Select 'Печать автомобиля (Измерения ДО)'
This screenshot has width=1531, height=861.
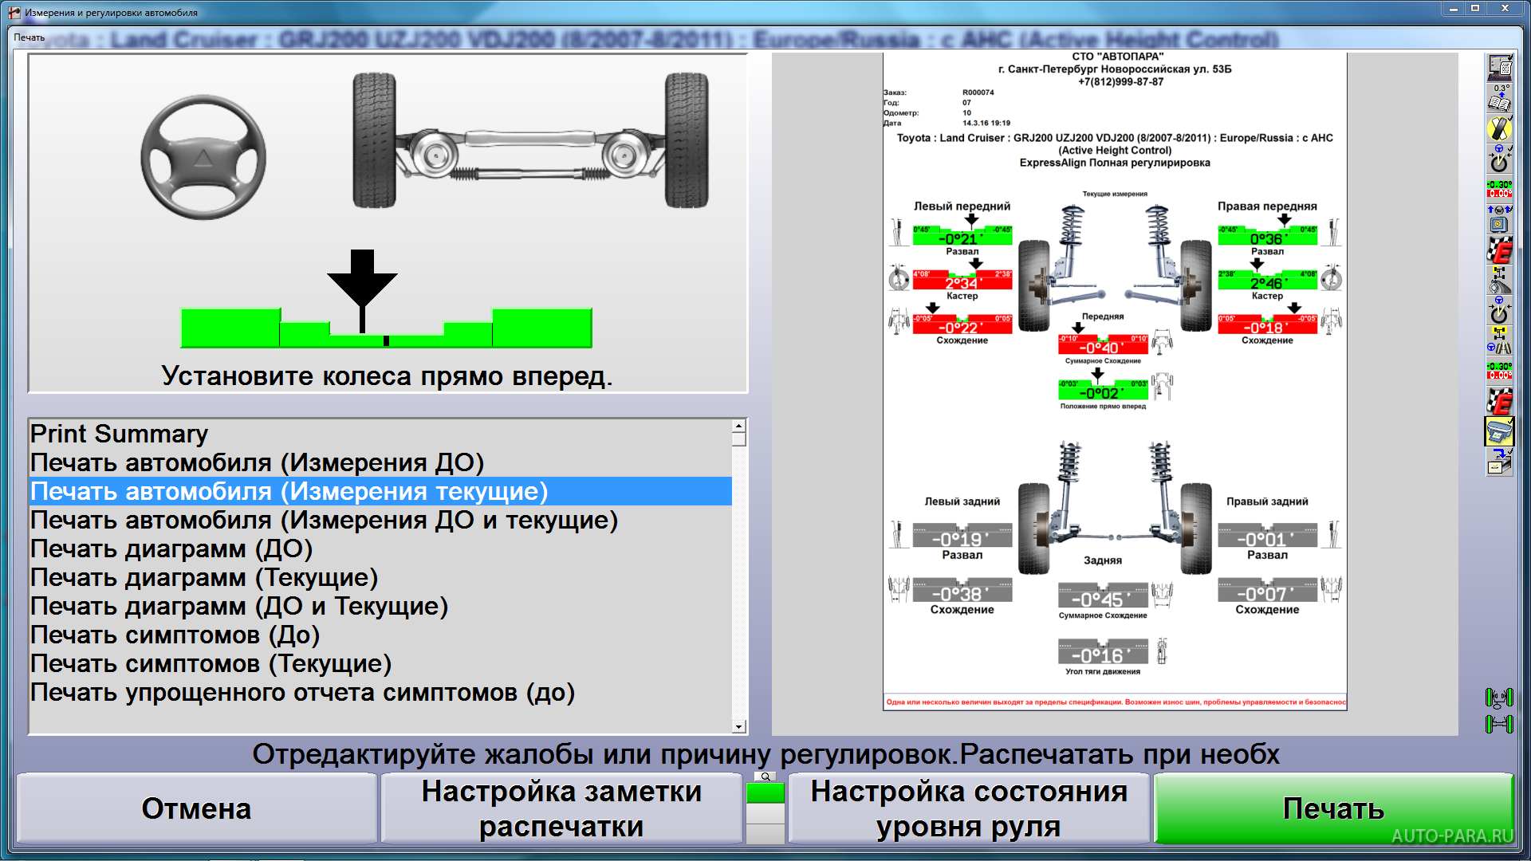(x=380, y=462)
